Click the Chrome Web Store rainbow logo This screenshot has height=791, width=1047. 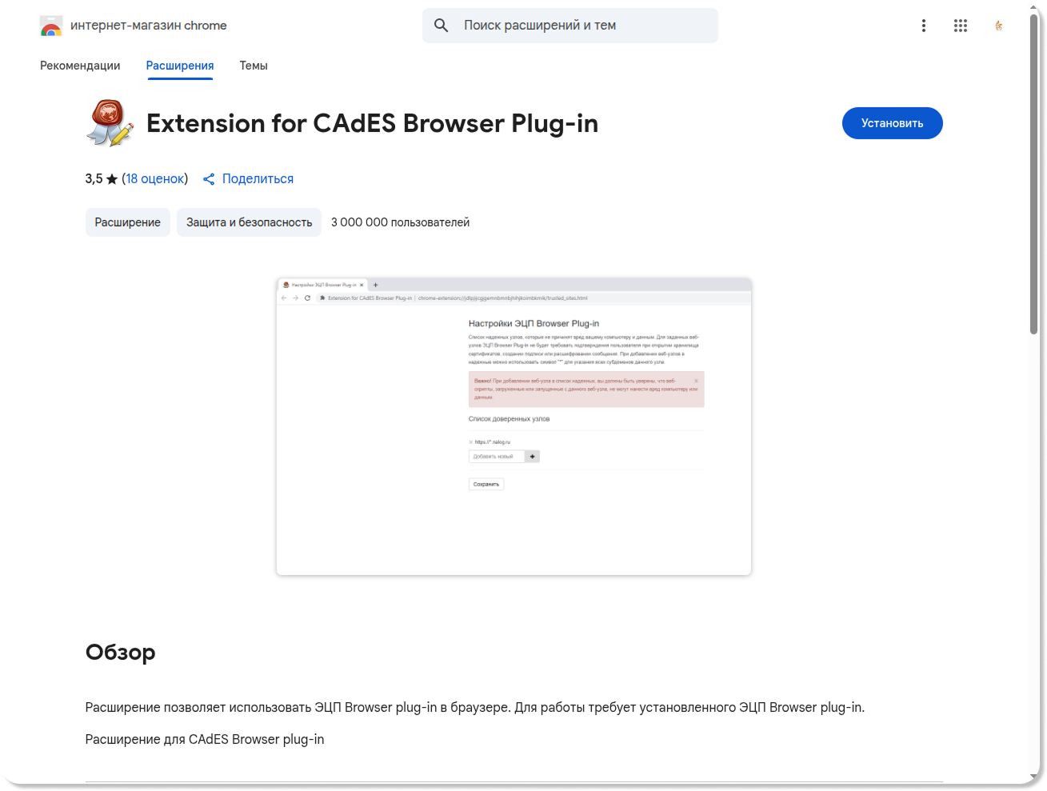(x=51, y=26)
